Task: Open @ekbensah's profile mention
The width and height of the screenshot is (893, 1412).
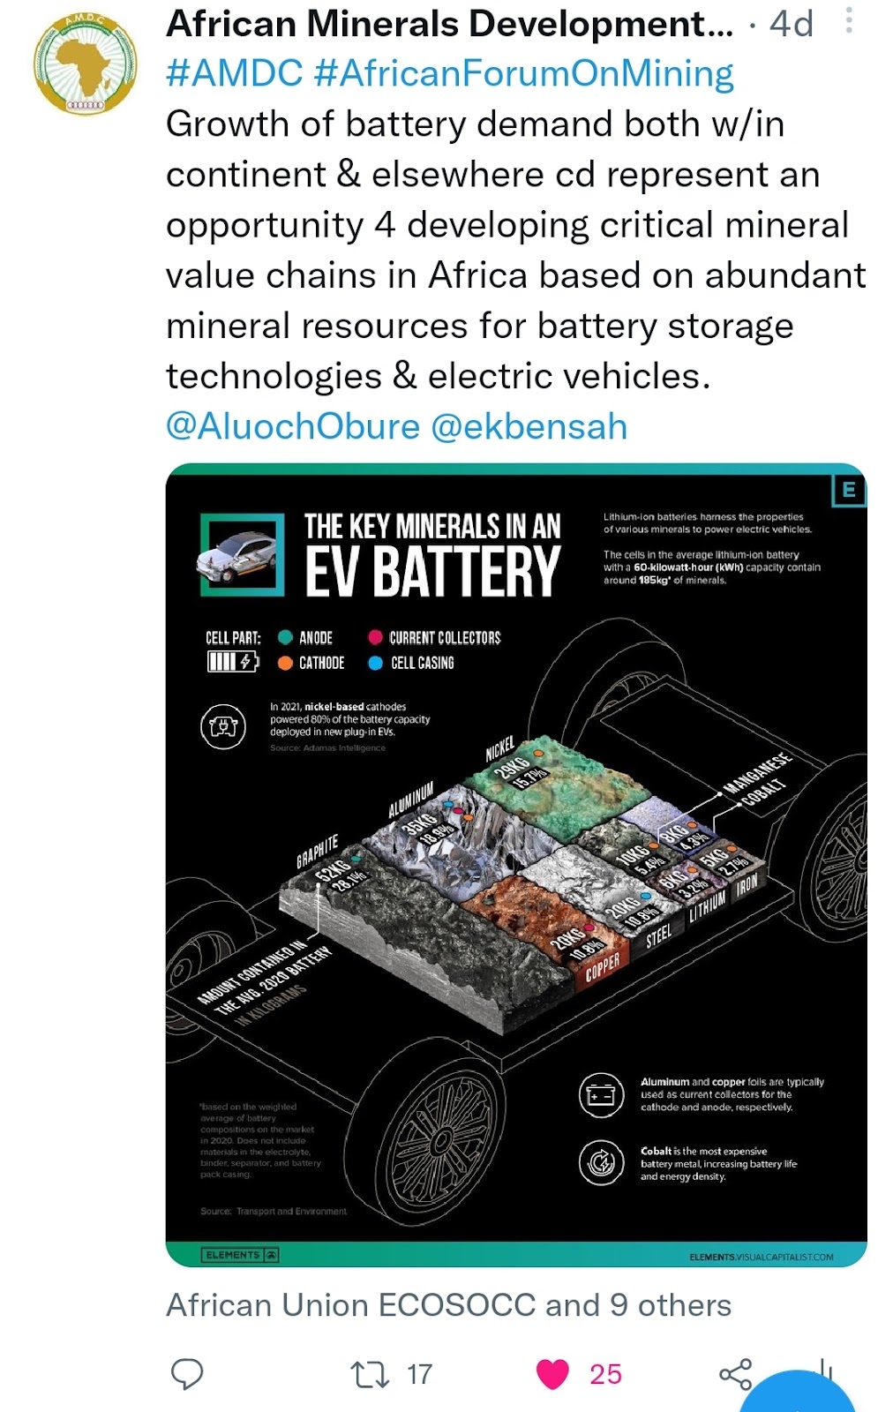Action: click(x=529, y=426)
